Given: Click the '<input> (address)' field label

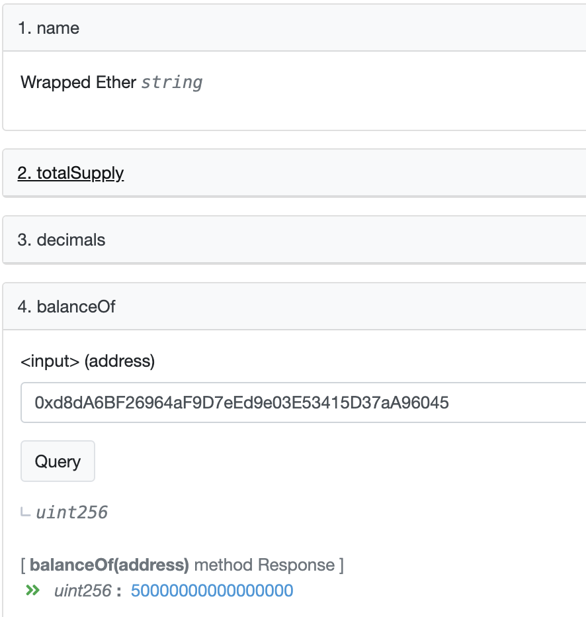Looking at the screenshot, I should coord(87,361).
